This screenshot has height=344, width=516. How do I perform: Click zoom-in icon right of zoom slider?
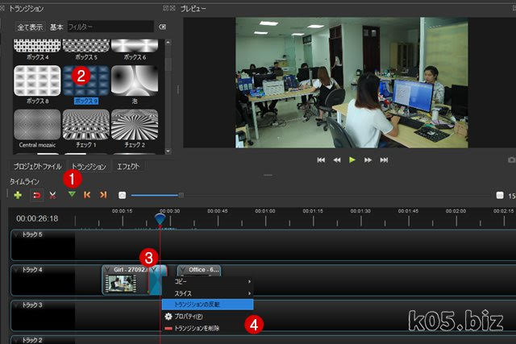point(500,195)
